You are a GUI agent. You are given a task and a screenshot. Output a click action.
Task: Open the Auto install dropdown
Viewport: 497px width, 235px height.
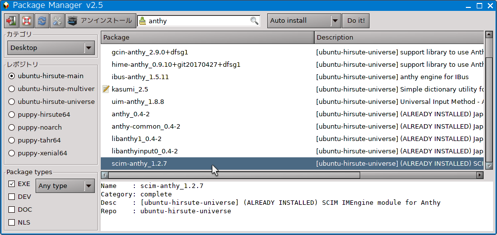[x=304, y=21]
